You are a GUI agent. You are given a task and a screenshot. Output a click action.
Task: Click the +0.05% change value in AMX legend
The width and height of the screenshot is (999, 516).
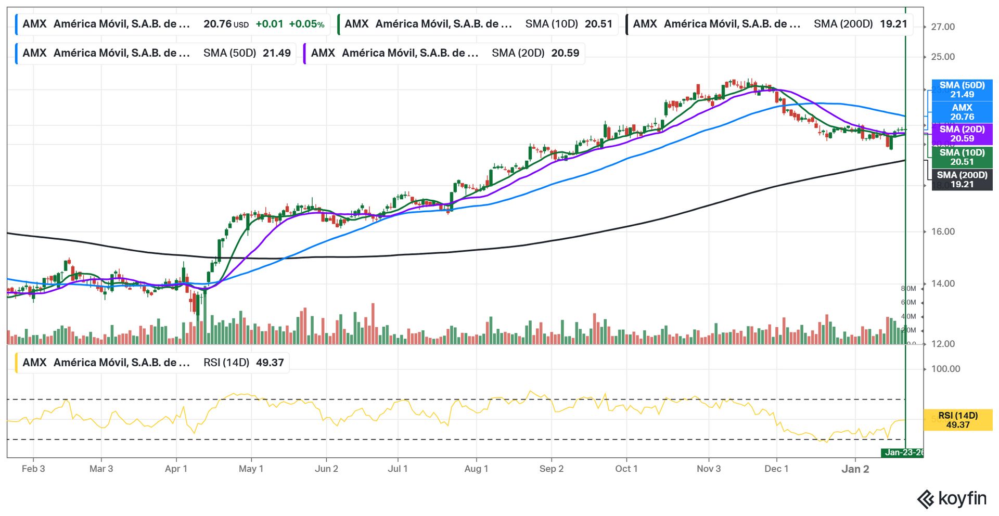[307, 24]
